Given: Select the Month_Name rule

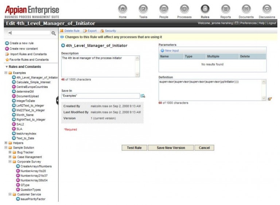Looking at the screenshot, I should 25,115.
